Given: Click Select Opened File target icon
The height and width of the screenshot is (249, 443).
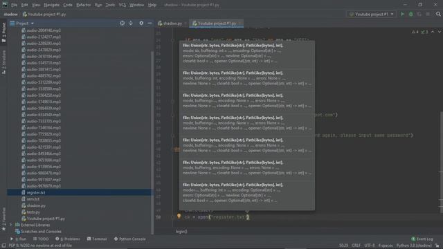Looking at the screenshot, I should tap(122, 23).
